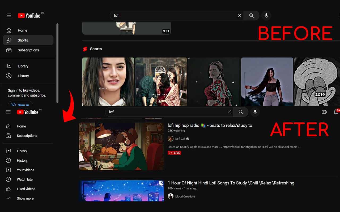This screenshot has height=212, width=340.
Task: Open the Create video upload icon
Action: (x=324, y=112)
